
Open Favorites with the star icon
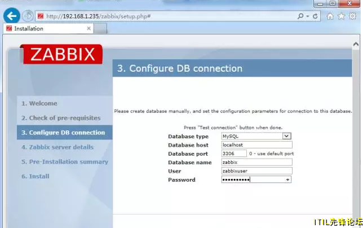click(341, 16)
